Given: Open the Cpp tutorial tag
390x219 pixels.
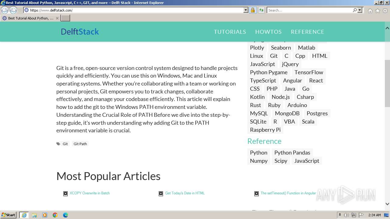Looking at the screenshot, I should click(x=300, y=56).
